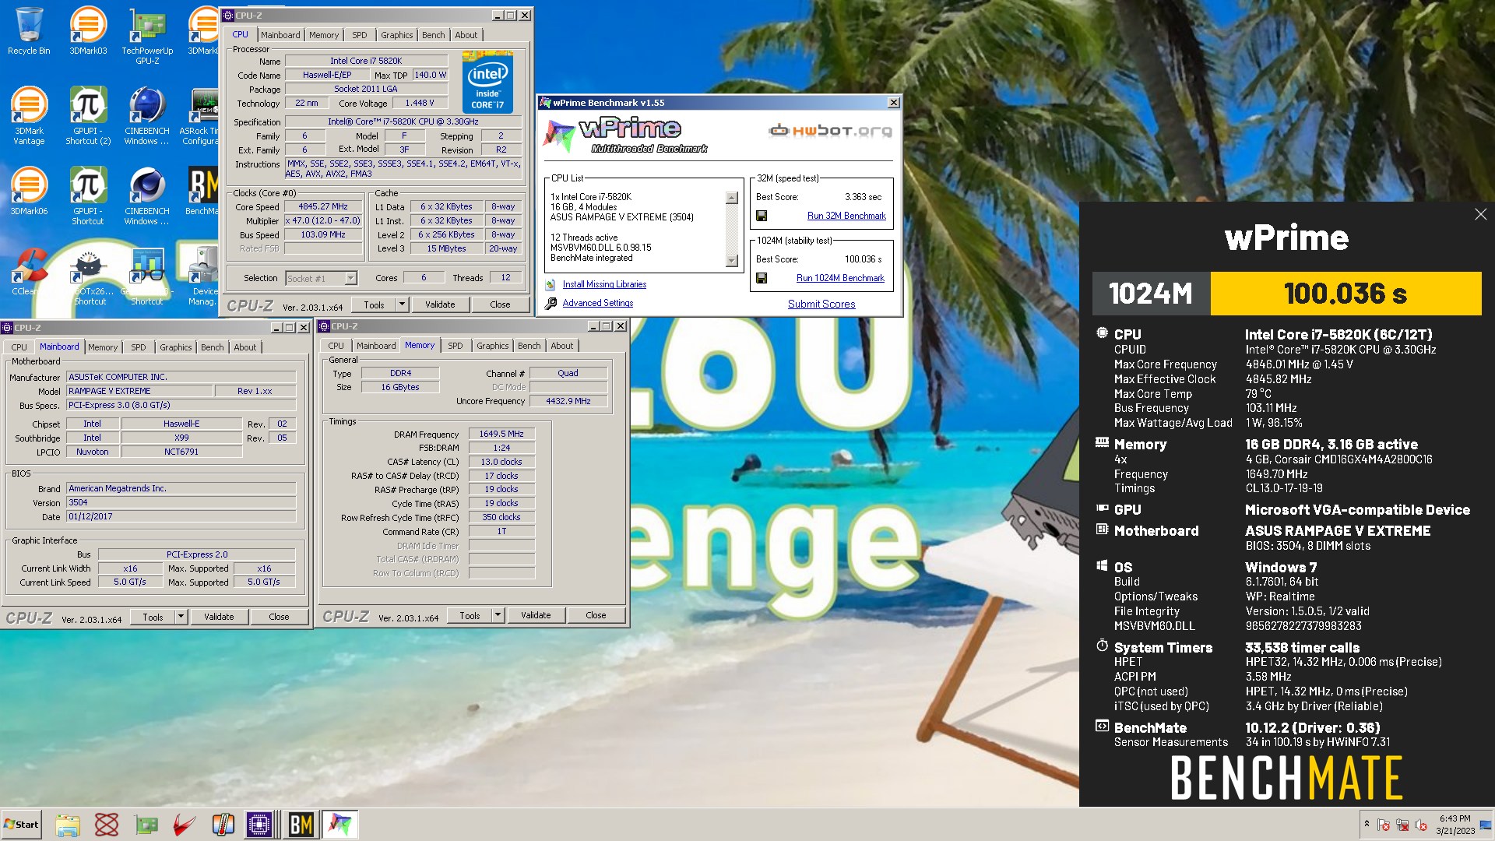Launch 3DMark Vantage desktop shortcut

click(29, 116)
